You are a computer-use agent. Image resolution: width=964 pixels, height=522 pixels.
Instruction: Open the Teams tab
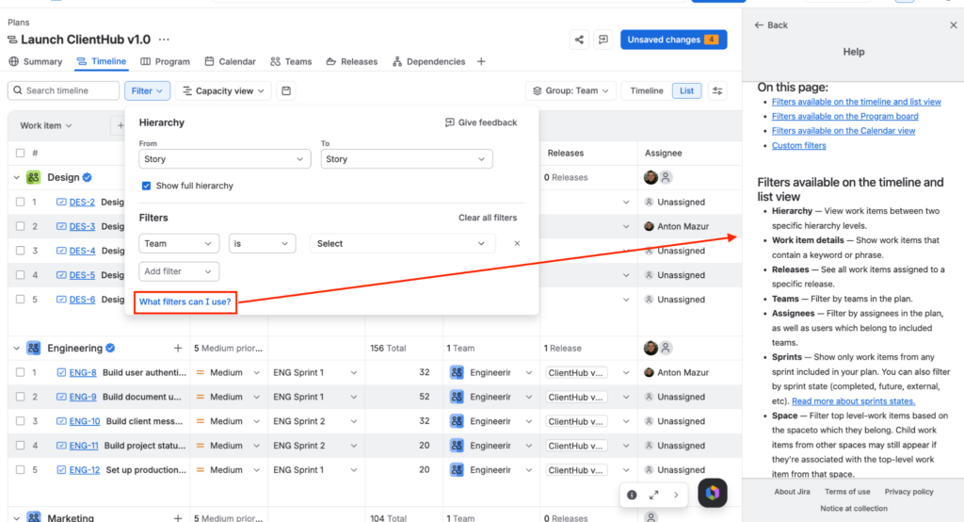291,61
